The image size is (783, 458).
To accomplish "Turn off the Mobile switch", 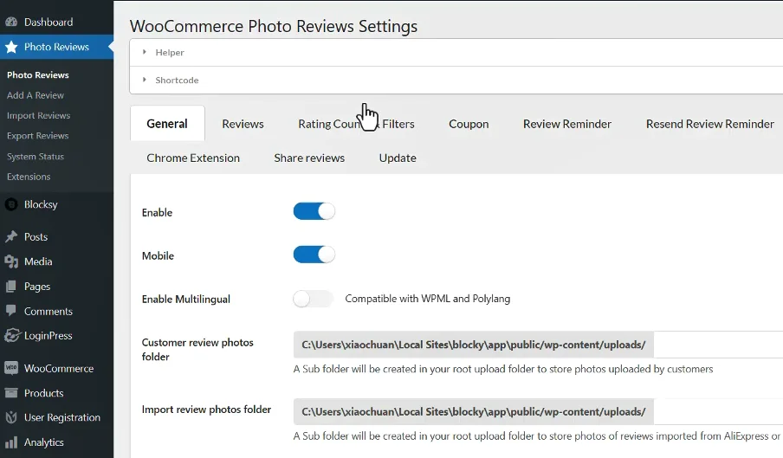I will (x=314, y=255).
